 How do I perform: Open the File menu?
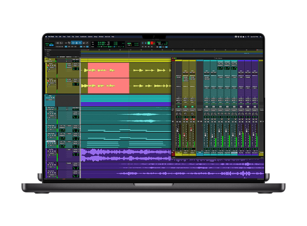(56, 37)
